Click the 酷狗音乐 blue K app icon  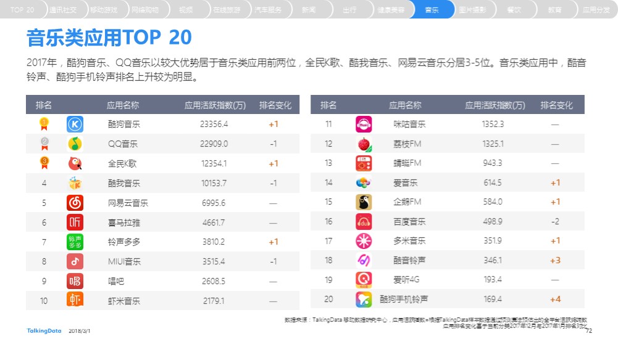75,125
